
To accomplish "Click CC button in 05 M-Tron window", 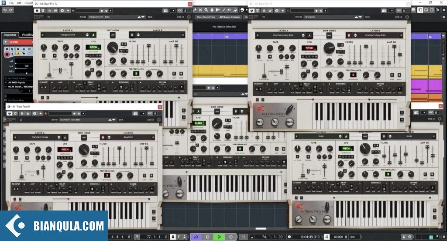I will pyautogui.click(x=49, y=17).
